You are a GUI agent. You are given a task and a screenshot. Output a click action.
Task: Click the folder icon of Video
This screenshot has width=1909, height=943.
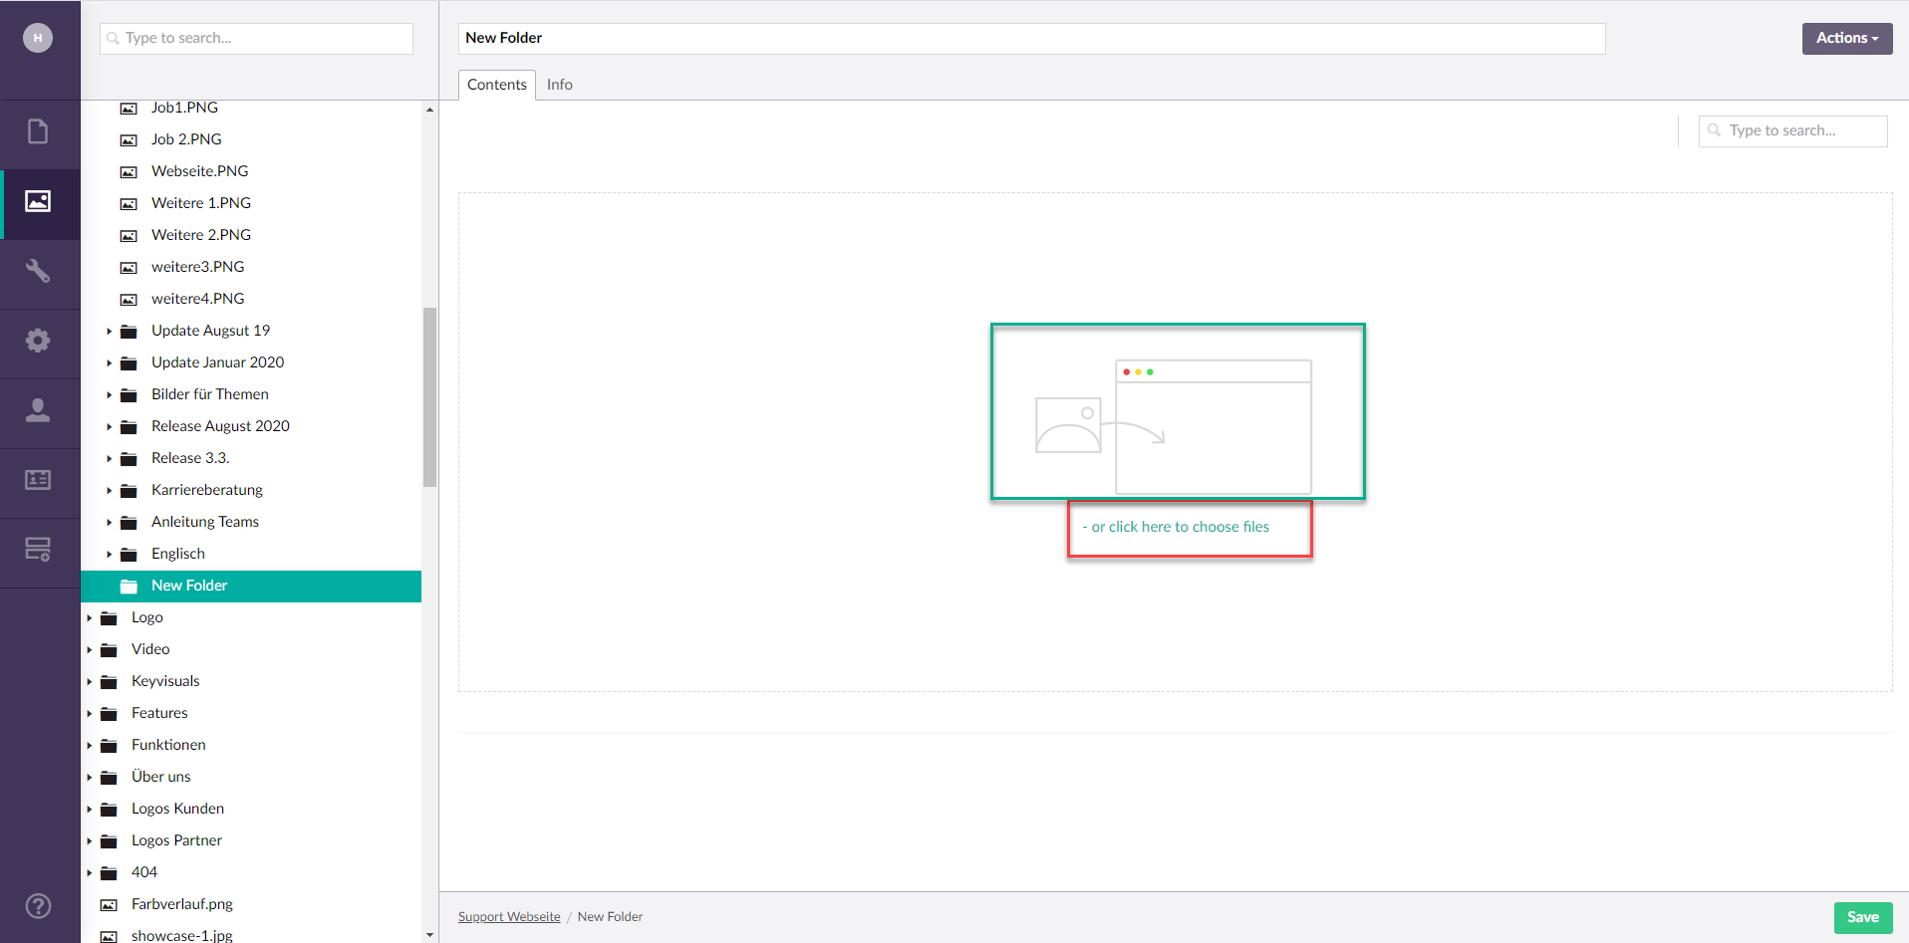(x=109, y=650)
